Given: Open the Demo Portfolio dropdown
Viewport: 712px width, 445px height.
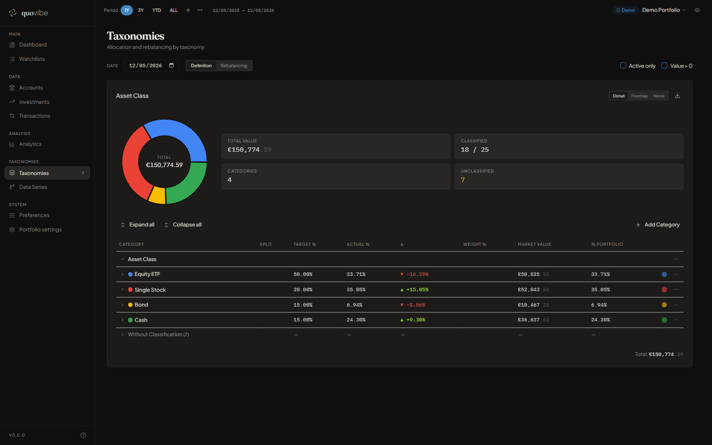Looking at the screenshot, I should [x=664, y=10].
